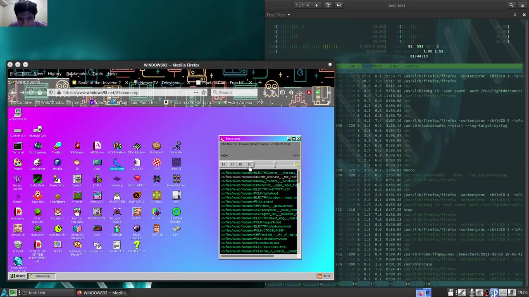Open the Trollbox chat icon
This screenshot has height=297, width=529.
click(x=57, y=148)
